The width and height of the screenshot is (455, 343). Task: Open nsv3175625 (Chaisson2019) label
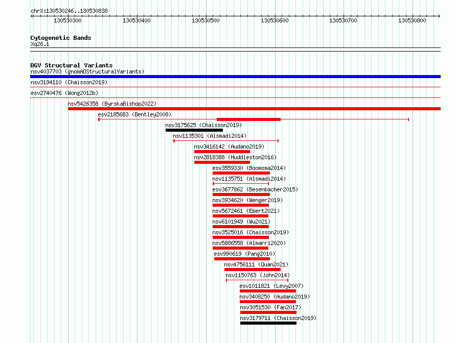click(x=203, y=125)
